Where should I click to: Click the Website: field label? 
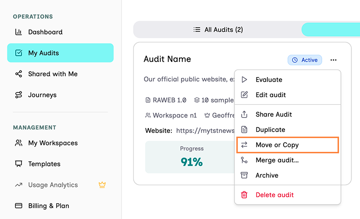tap(159, 130)
